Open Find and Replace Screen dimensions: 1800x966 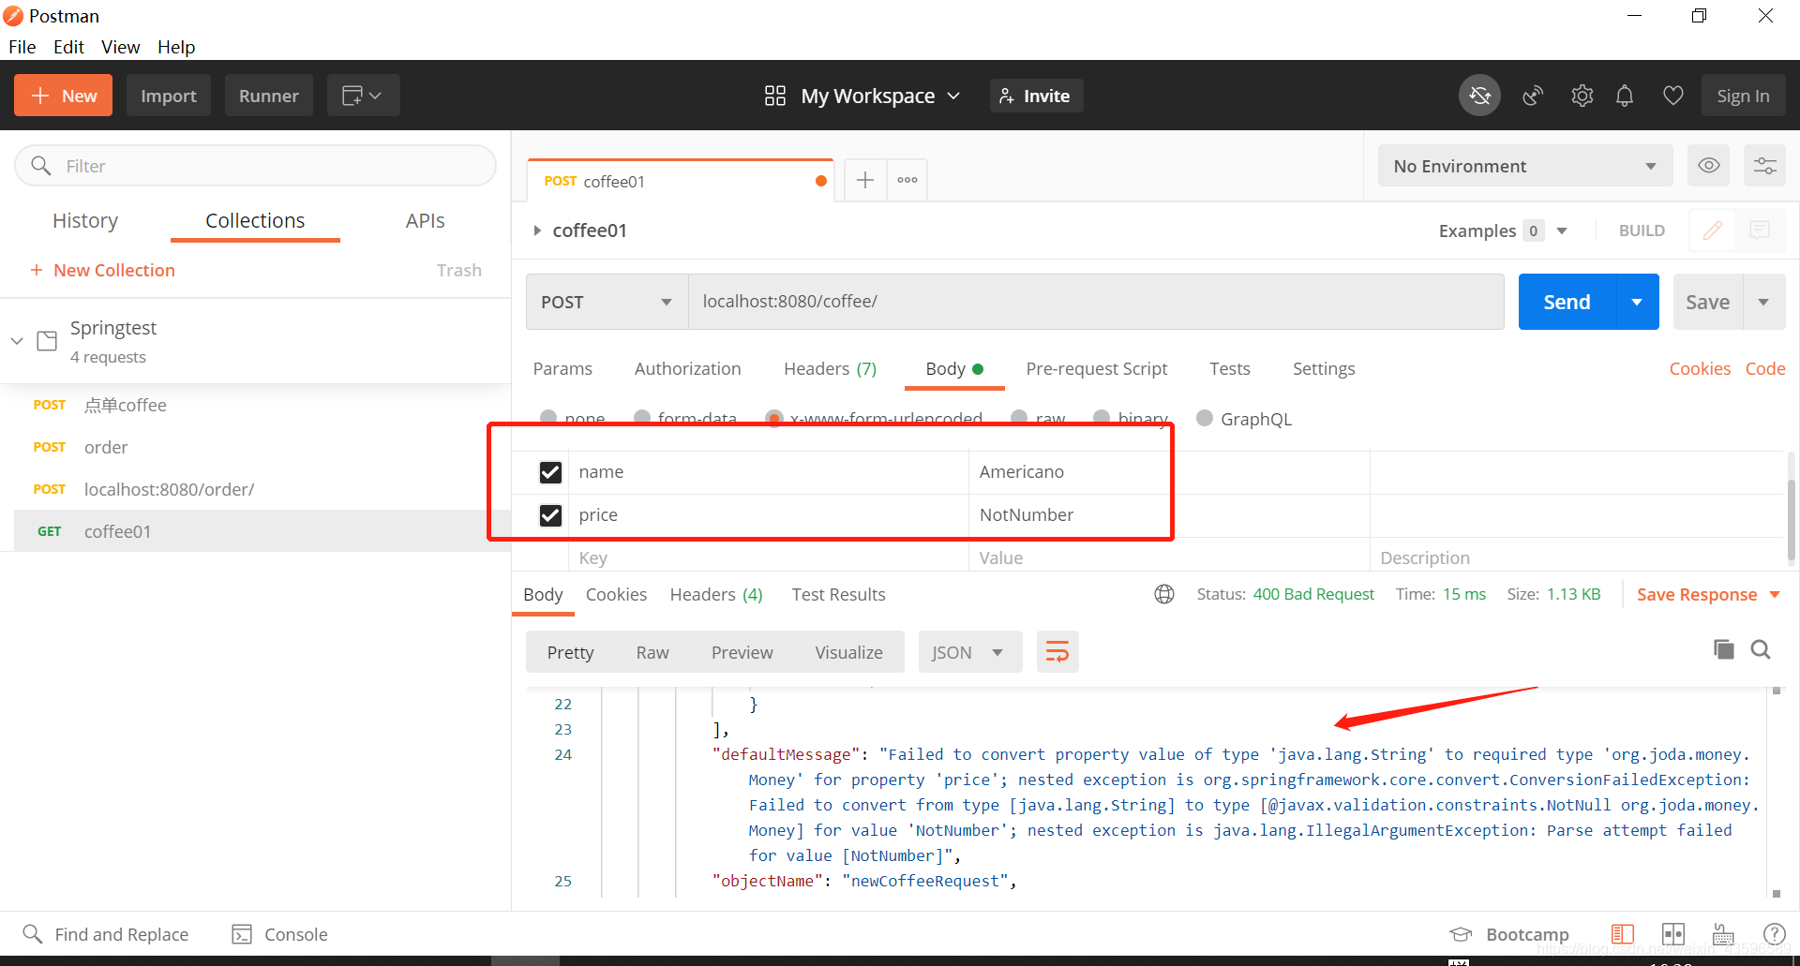point(105,934)
